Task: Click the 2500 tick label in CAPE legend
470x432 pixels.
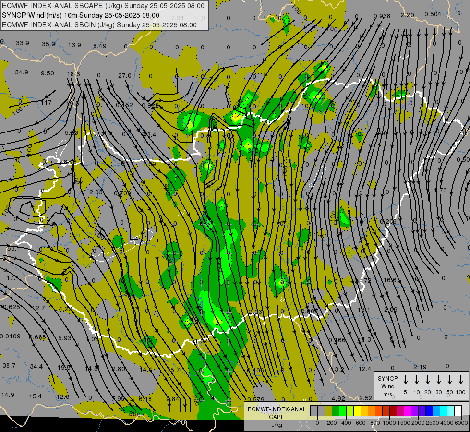Action: pos(433,423)
